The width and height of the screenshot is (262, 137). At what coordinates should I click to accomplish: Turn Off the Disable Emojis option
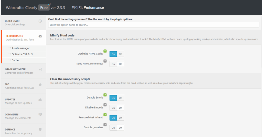tap(121, 98)
